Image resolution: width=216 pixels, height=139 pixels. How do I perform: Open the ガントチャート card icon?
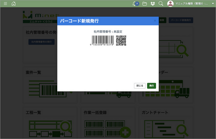166,129
